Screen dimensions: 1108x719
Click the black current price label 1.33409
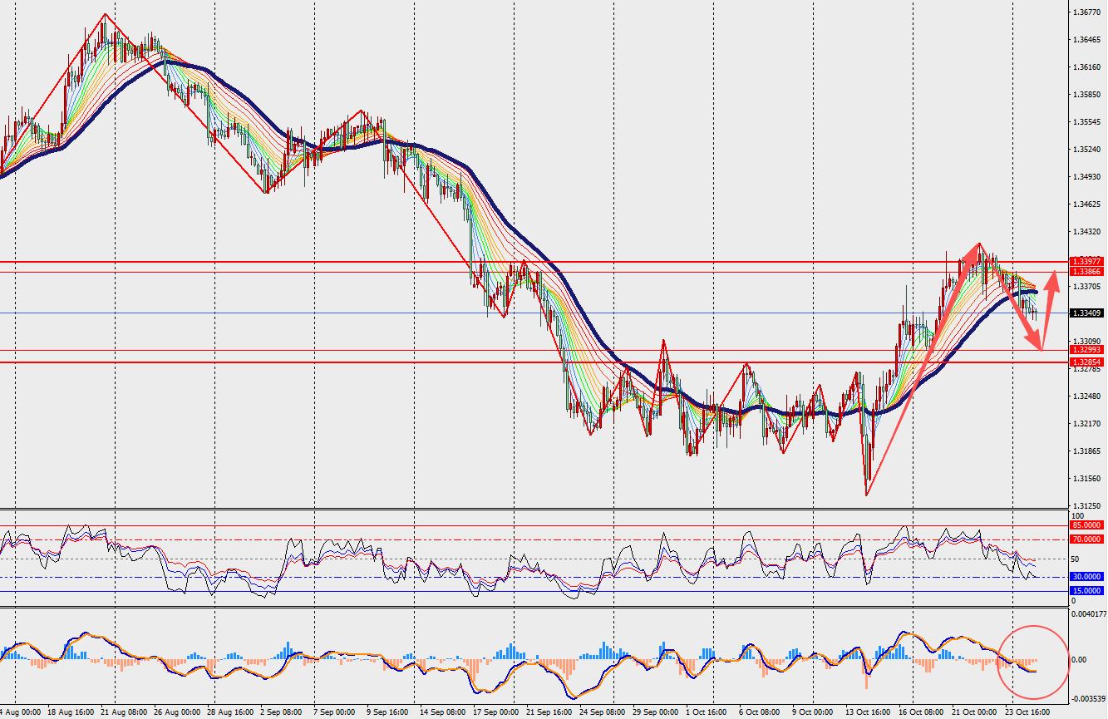coord(1087,313)
